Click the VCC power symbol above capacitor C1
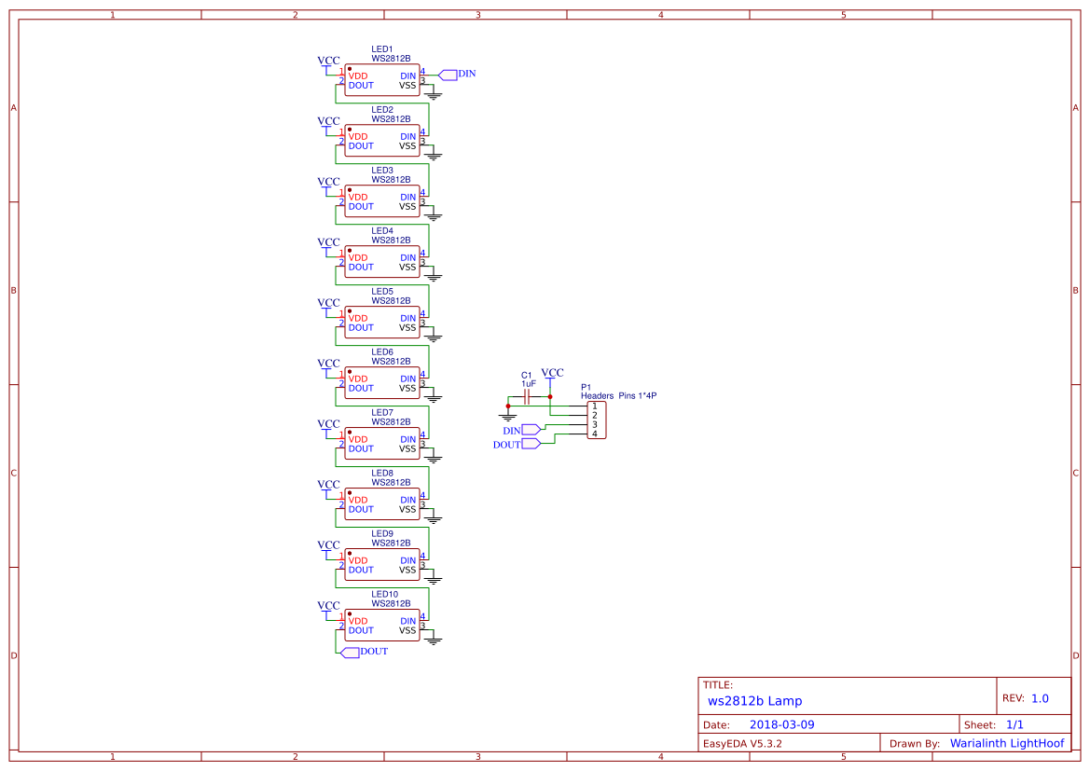The image size is (1090, 771). pyautogui.click(x=553, y=376)
